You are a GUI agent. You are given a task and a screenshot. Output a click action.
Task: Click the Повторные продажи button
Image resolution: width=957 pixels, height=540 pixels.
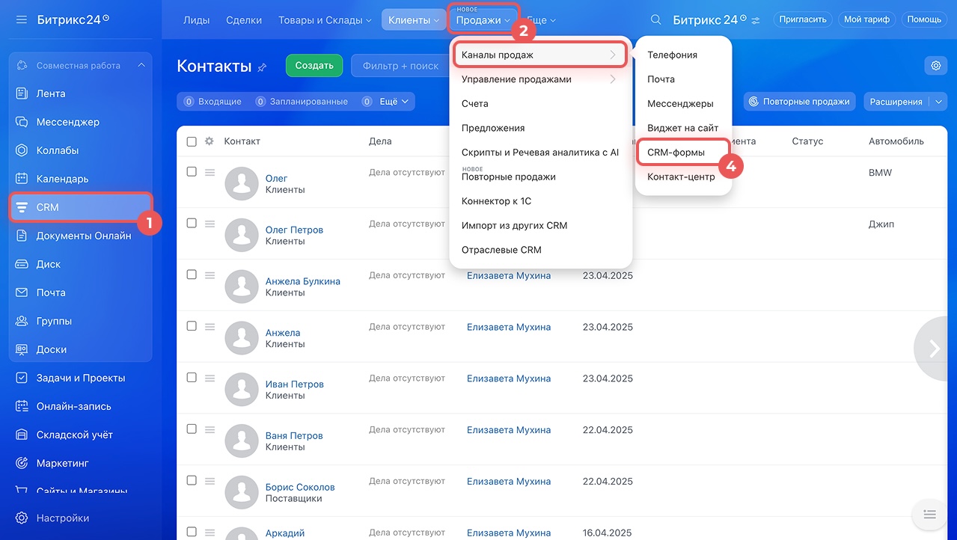tap(800, 102)
